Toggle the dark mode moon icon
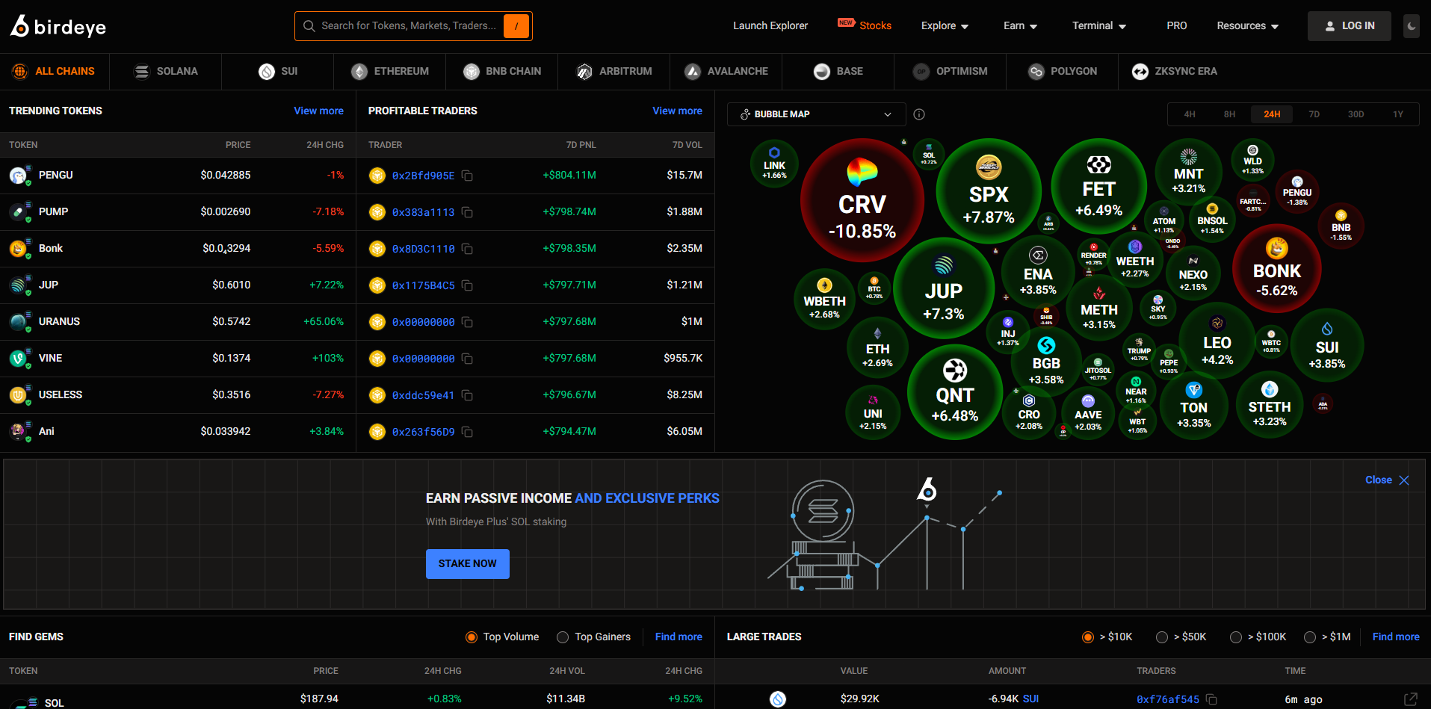This screenshot has height=709, width=1431. [x=1411, y=26]
